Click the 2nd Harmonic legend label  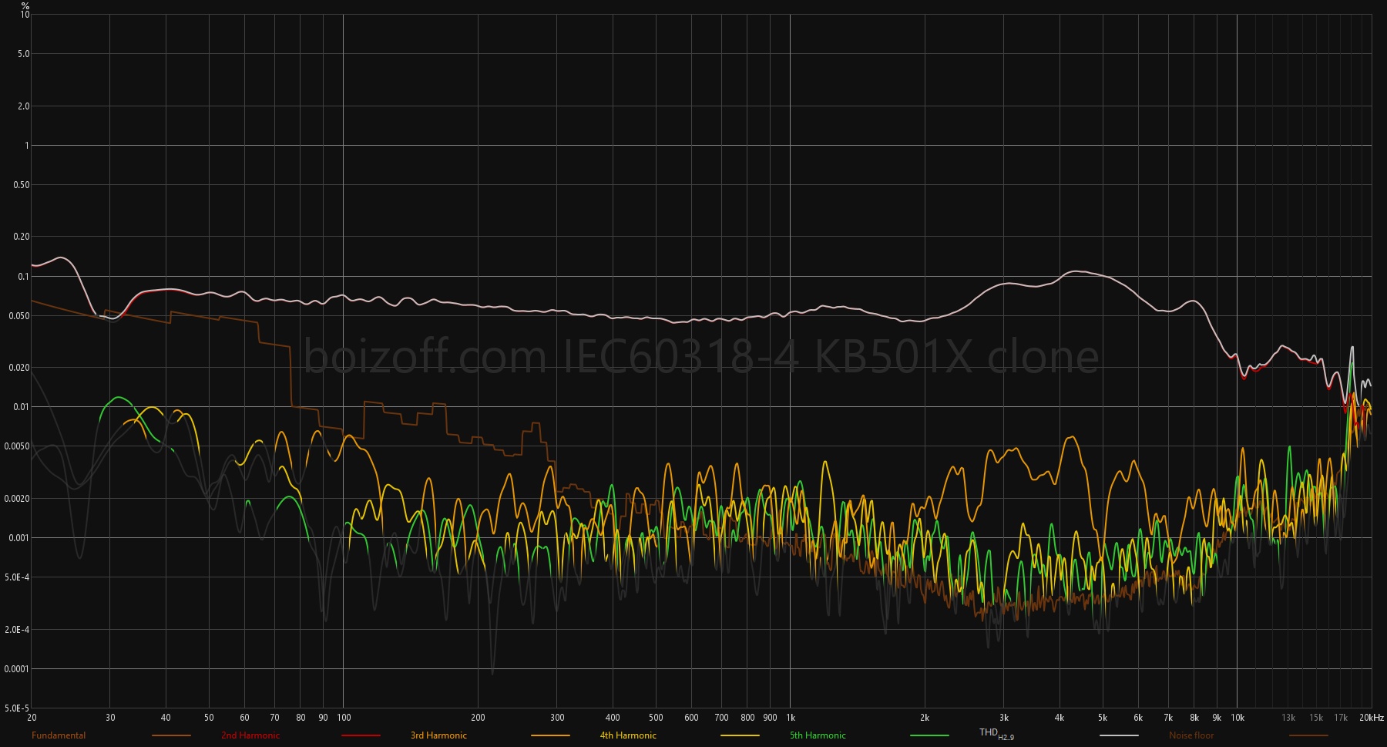250,735
